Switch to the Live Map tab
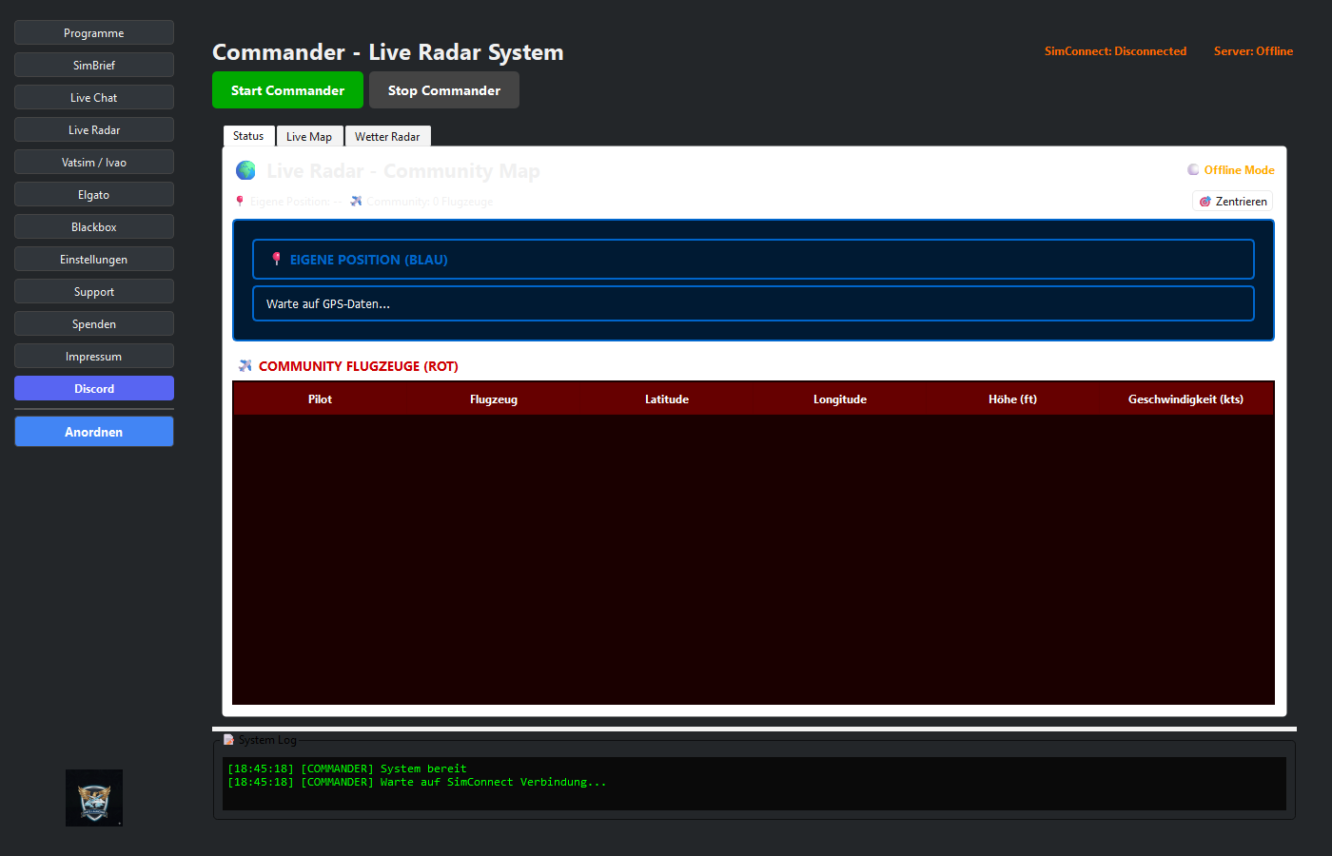The height and width of the screenshot is (856, 1332). click(x=309, y=137)
